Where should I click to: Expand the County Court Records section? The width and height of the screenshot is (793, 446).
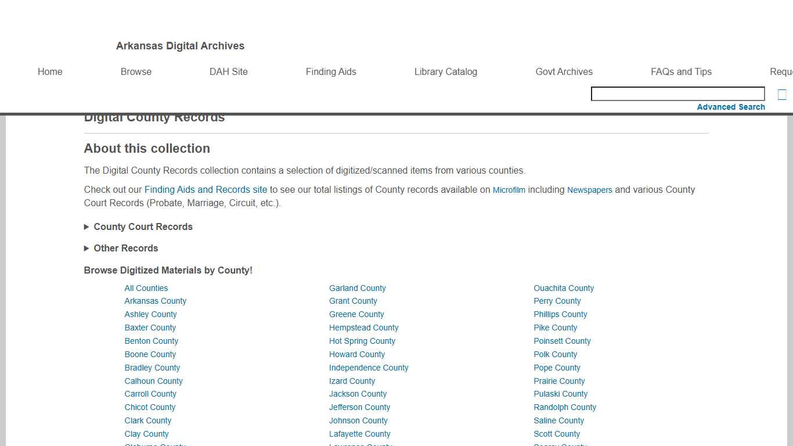click(x=142, y=226)
